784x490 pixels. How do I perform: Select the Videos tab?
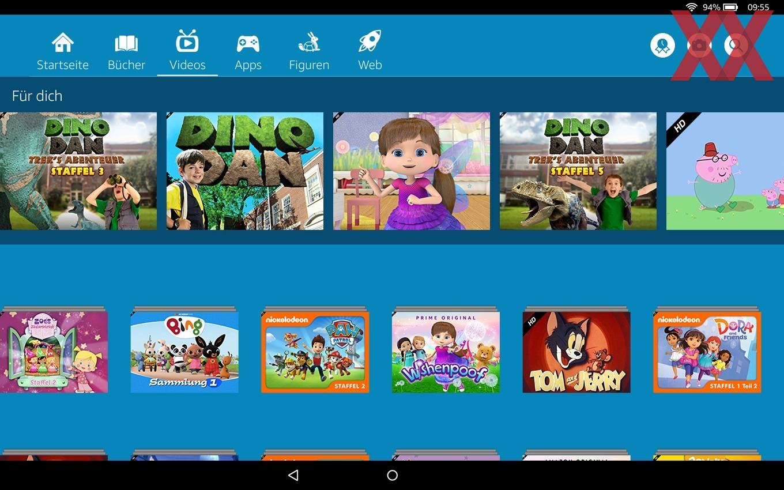click(187, 52)
